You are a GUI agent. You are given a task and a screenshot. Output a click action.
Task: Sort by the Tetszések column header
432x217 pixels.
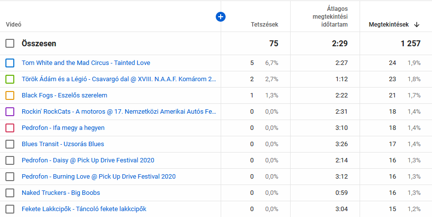265,25
